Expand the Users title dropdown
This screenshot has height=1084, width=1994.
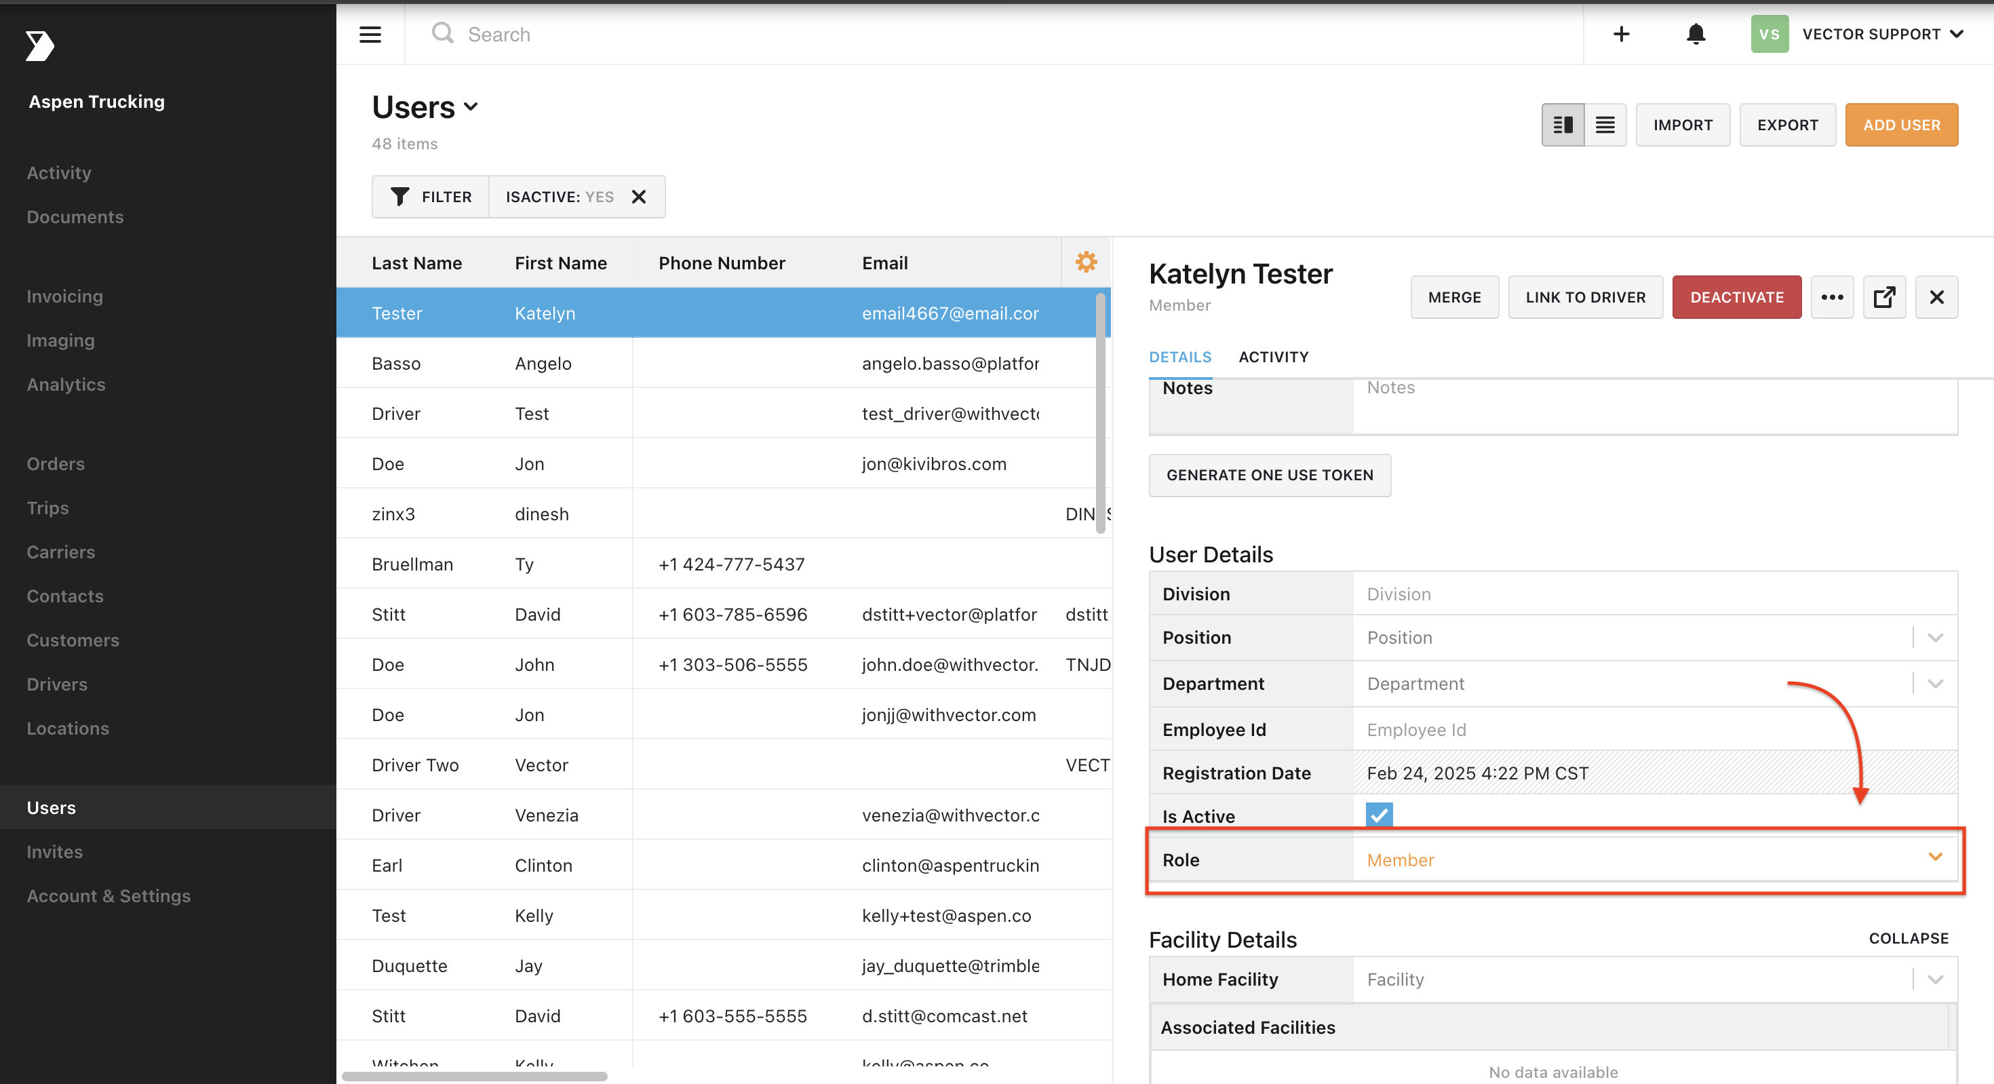(x=471, y=107)
